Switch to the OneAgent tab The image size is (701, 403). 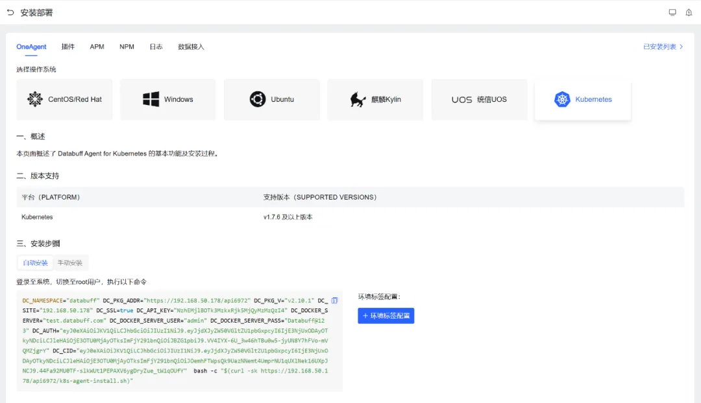click(31, 47)
